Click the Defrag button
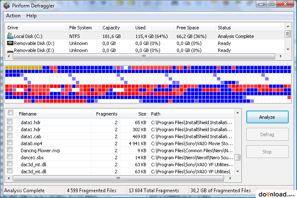The height and width of the screenshot is (198, 297). [267, 134]
